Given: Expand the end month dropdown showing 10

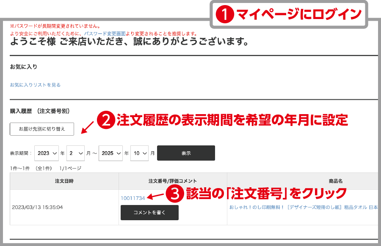Looking at the screenshot, I should [139, 153].
